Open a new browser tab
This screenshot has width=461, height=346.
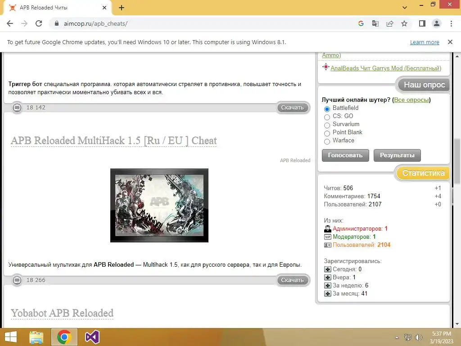[122, 8]
